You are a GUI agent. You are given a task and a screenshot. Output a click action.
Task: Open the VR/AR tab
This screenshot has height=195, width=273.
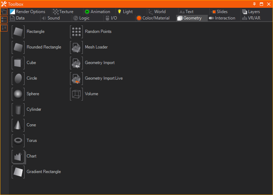click(x=251, y=18)
